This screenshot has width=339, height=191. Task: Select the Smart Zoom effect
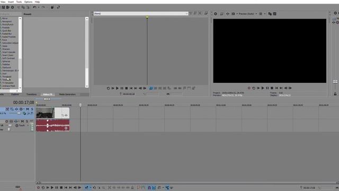coord(7,55)
